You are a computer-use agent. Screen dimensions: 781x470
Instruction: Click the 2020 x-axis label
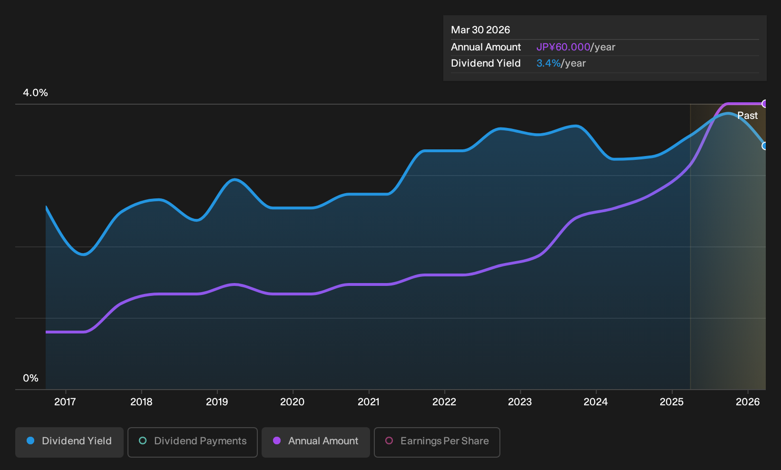(x=293, y=402)
